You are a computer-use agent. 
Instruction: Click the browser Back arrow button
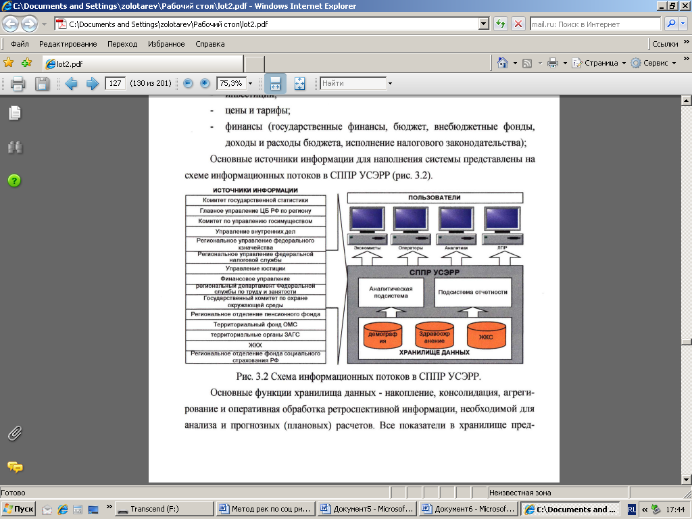[11, 24]
